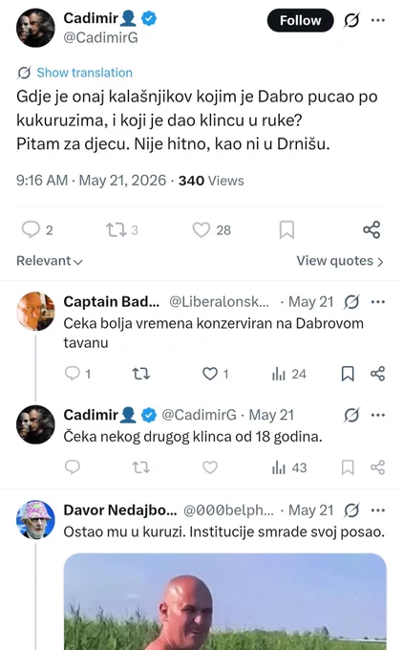The height and width of the screenshot is (650, 403).
Task: Click the Grok icon next to Follow button
Action: [x=351, y=20]
